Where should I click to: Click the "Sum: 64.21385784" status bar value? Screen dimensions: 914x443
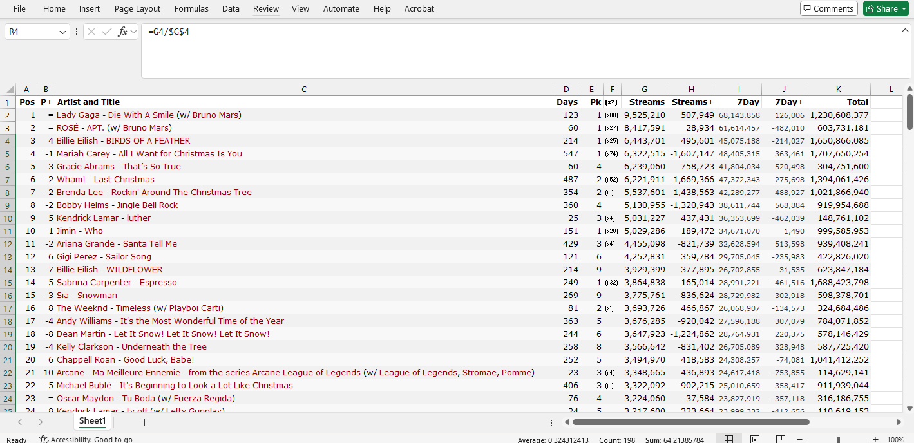click(x=674, y=440)
